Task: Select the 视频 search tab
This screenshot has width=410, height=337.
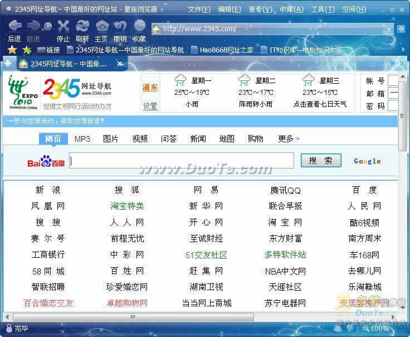Action: (140, 139)
